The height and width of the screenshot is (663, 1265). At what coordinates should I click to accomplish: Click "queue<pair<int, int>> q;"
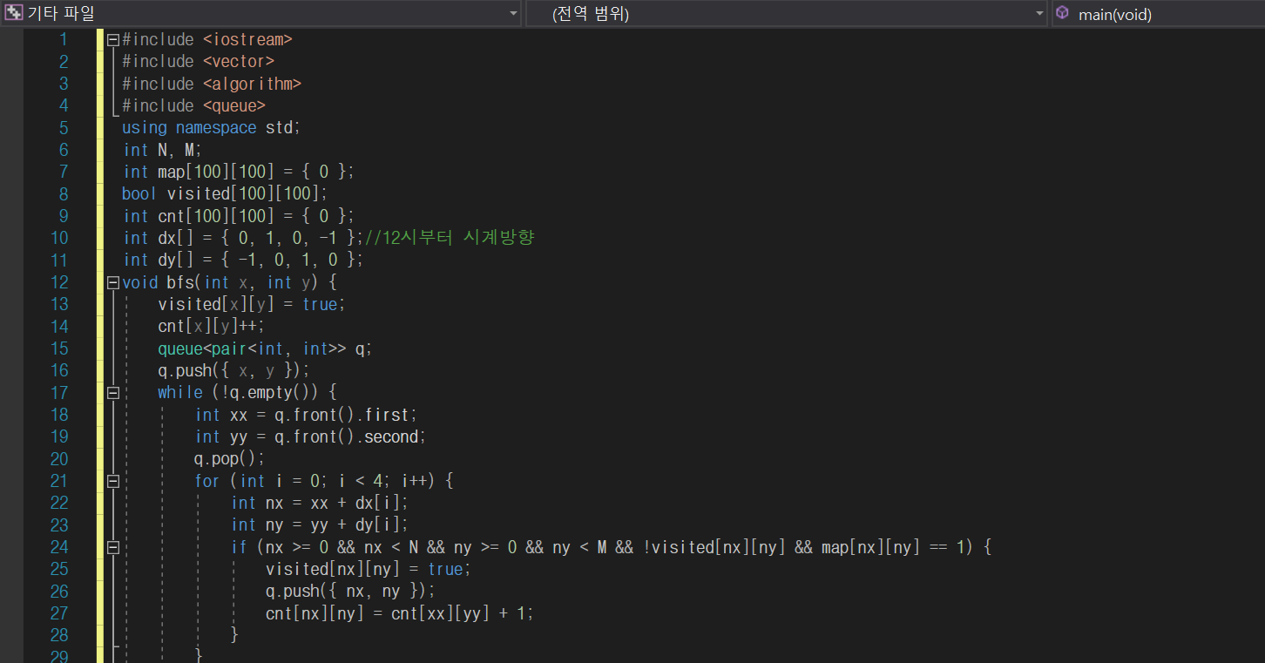[x=265, y=348]
